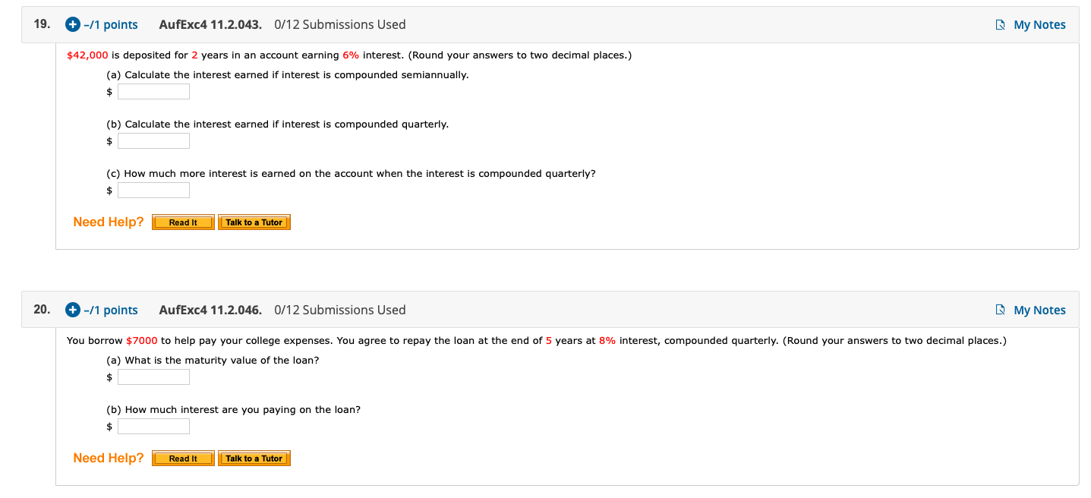Screen dimensions: 1091x498
Task: Click the Need Help? label under question 20
Action: point(108,458)
